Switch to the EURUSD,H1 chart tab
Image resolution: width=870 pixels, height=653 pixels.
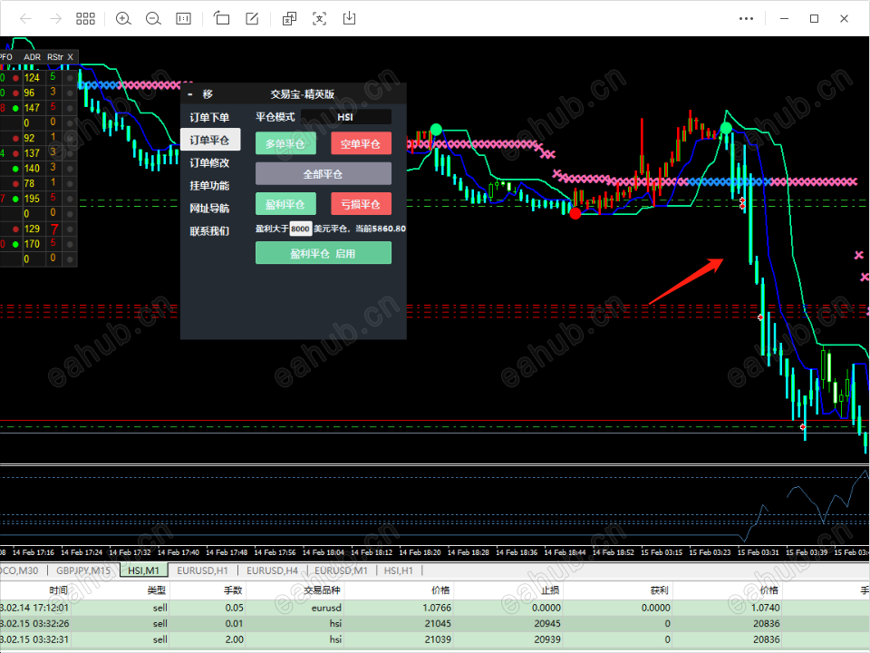(202, 570)
